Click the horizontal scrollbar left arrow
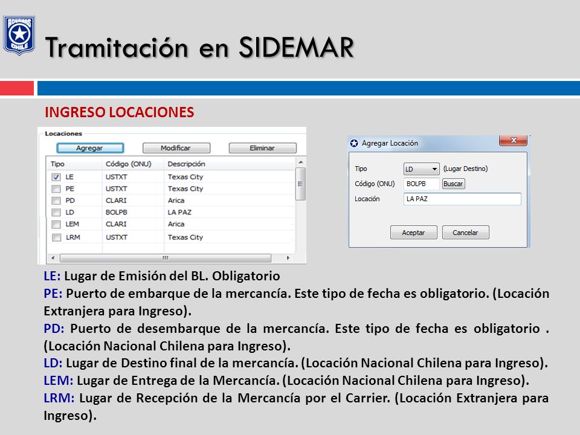The image size is (580, 435). pos(53,258)
